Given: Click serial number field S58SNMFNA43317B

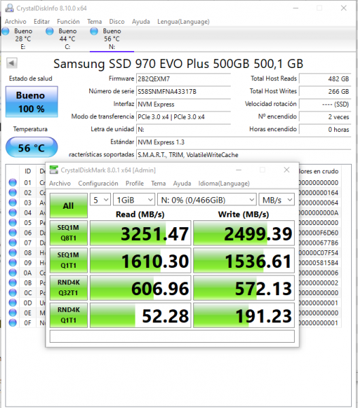Looking at the screenshot, I should (183, 91).
